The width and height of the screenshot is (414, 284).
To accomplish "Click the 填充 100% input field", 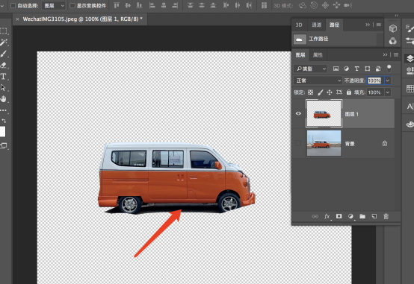I will [375, 92].
